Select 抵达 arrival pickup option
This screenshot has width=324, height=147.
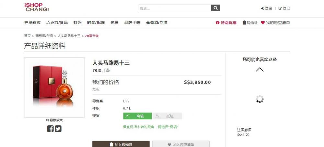(x=167, y=116)
